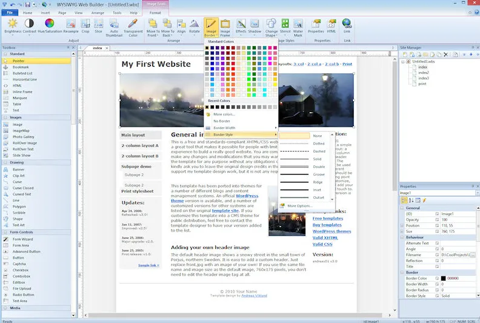Open Hue/Saturation adjustment

pos(50,25)
